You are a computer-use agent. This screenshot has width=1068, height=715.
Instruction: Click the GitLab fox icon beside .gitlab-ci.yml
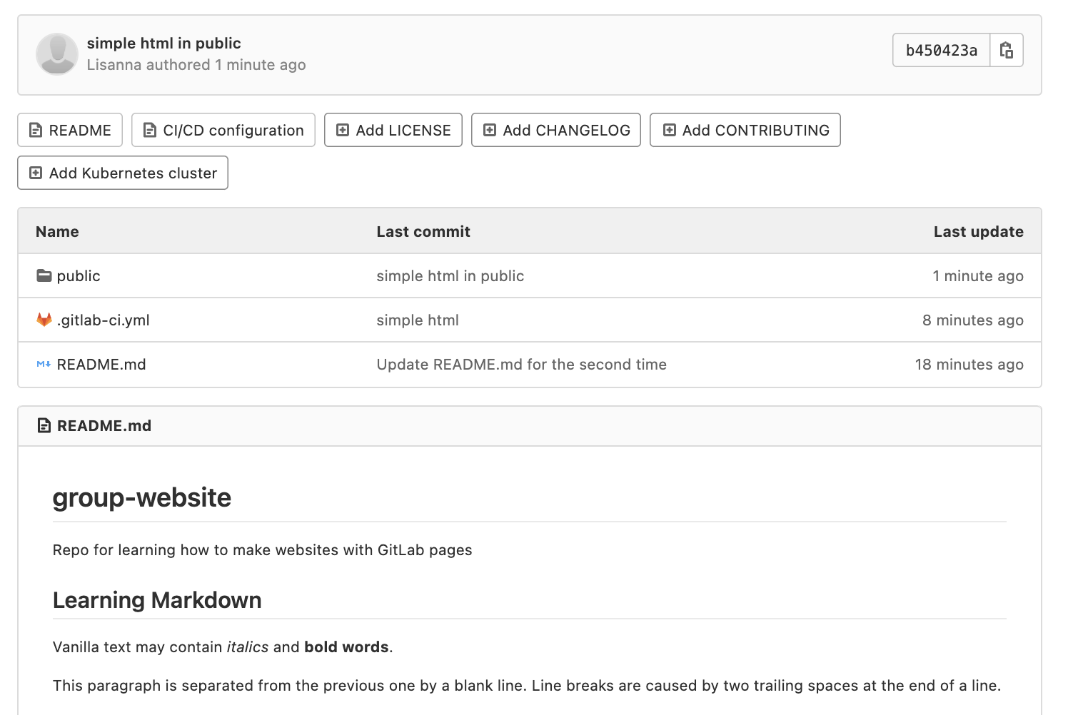(43, 320)
